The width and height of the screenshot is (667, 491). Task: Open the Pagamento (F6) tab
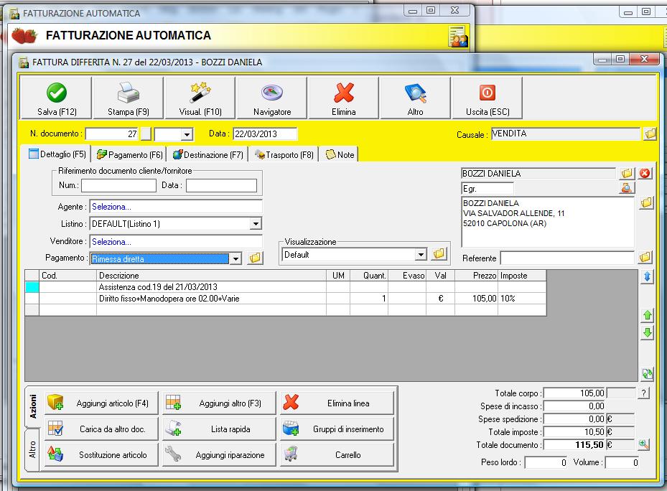point(130,154)
